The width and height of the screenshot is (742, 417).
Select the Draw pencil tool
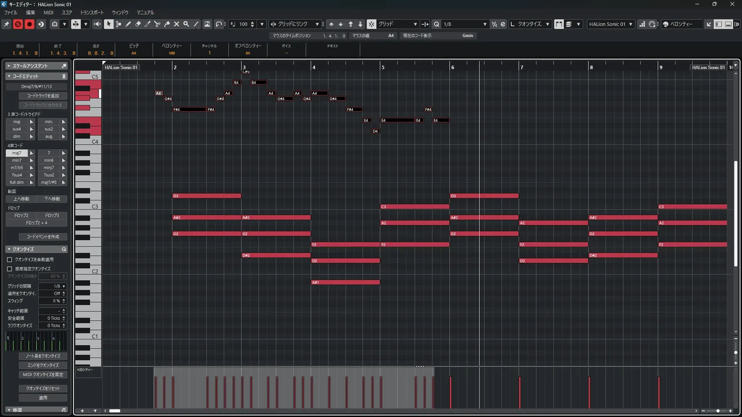click(128, 24)
